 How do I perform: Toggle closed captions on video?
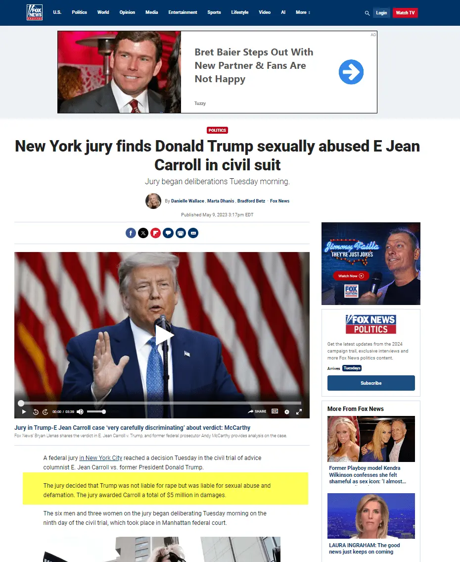coord(275,411)
